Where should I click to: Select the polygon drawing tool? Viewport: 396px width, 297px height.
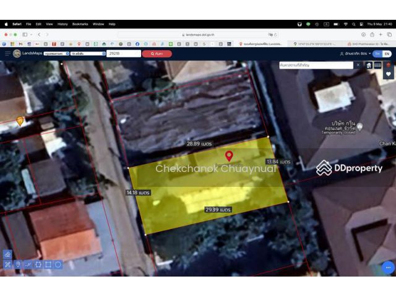38,264
